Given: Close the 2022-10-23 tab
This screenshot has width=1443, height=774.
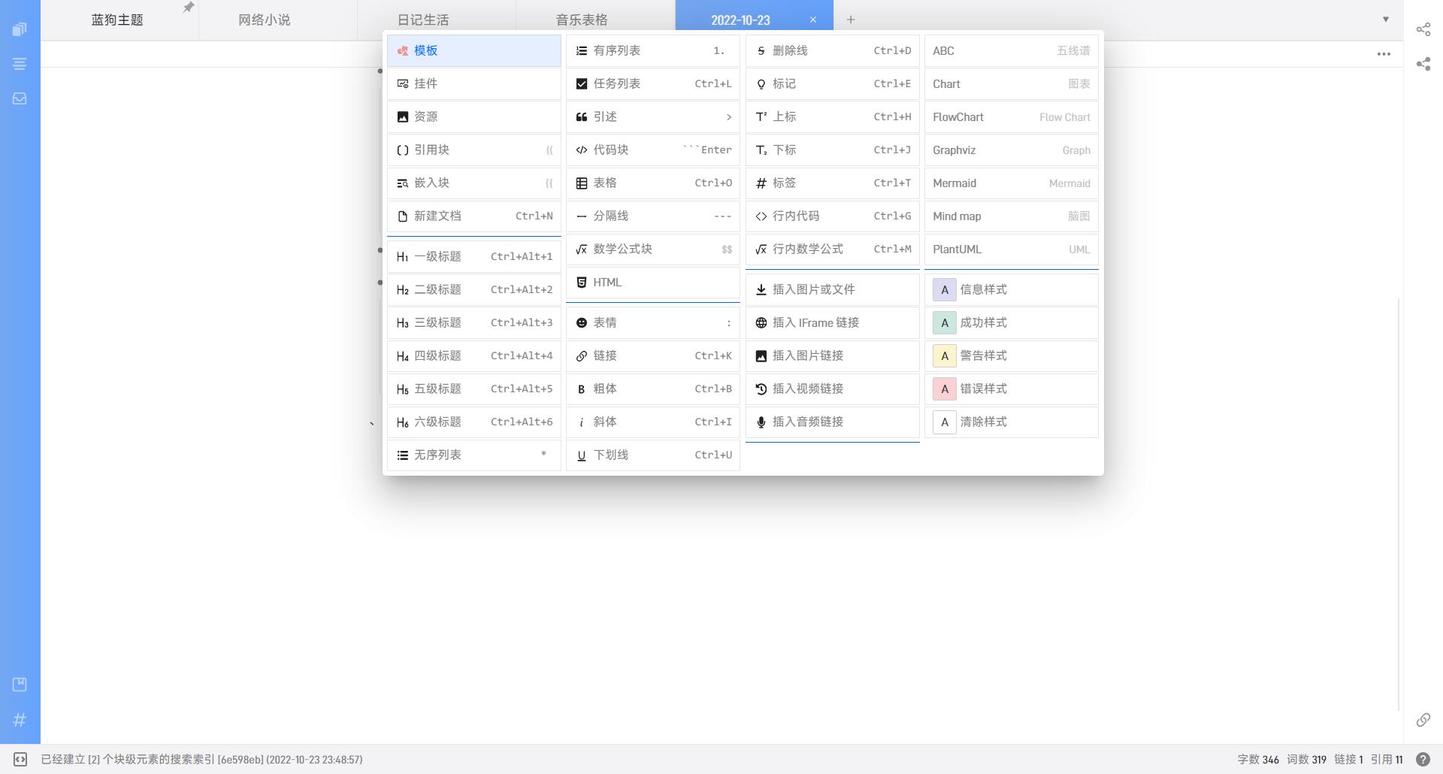Looking at the screenshot, I should coord(813,20).
